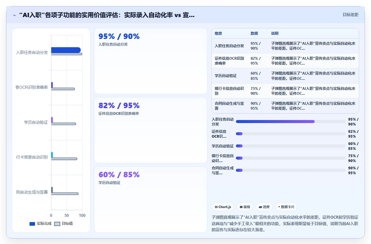Image resolution: width=371 pixels, height=244 pixels.
Task: Click the 说明 cell in the 合同自动生成与签署 table row
Action: tap(313, 106)
